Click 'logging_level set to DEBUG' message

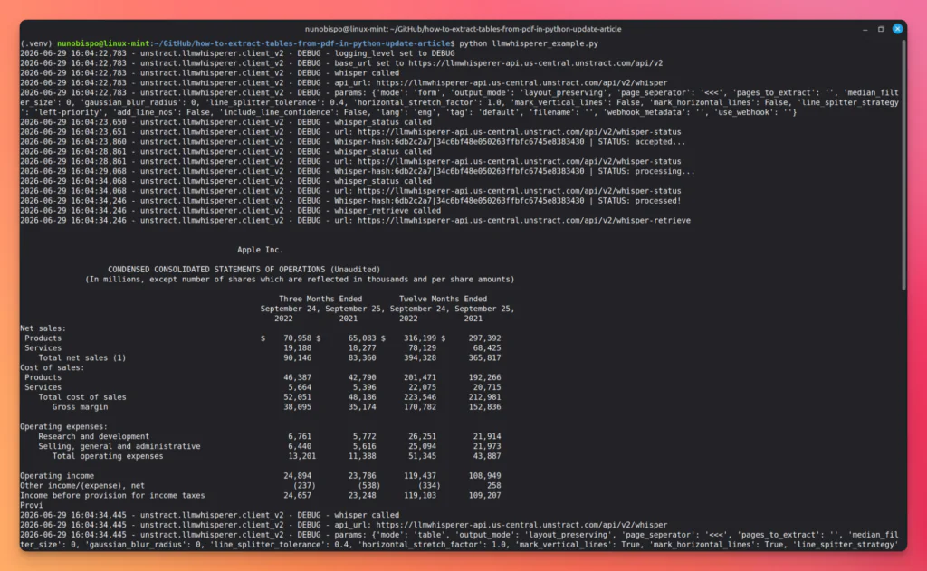(x=395, y=53)
